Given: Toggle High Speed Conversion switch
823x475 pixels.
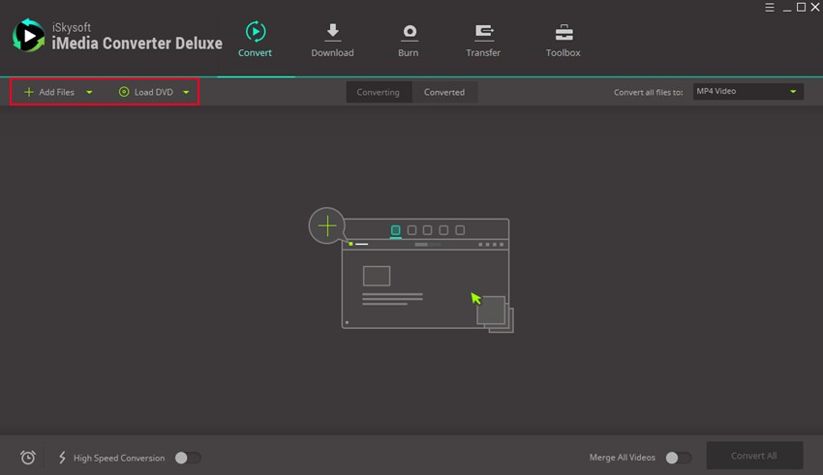Looking at the screenshot, I should click(x=188, y=458).
